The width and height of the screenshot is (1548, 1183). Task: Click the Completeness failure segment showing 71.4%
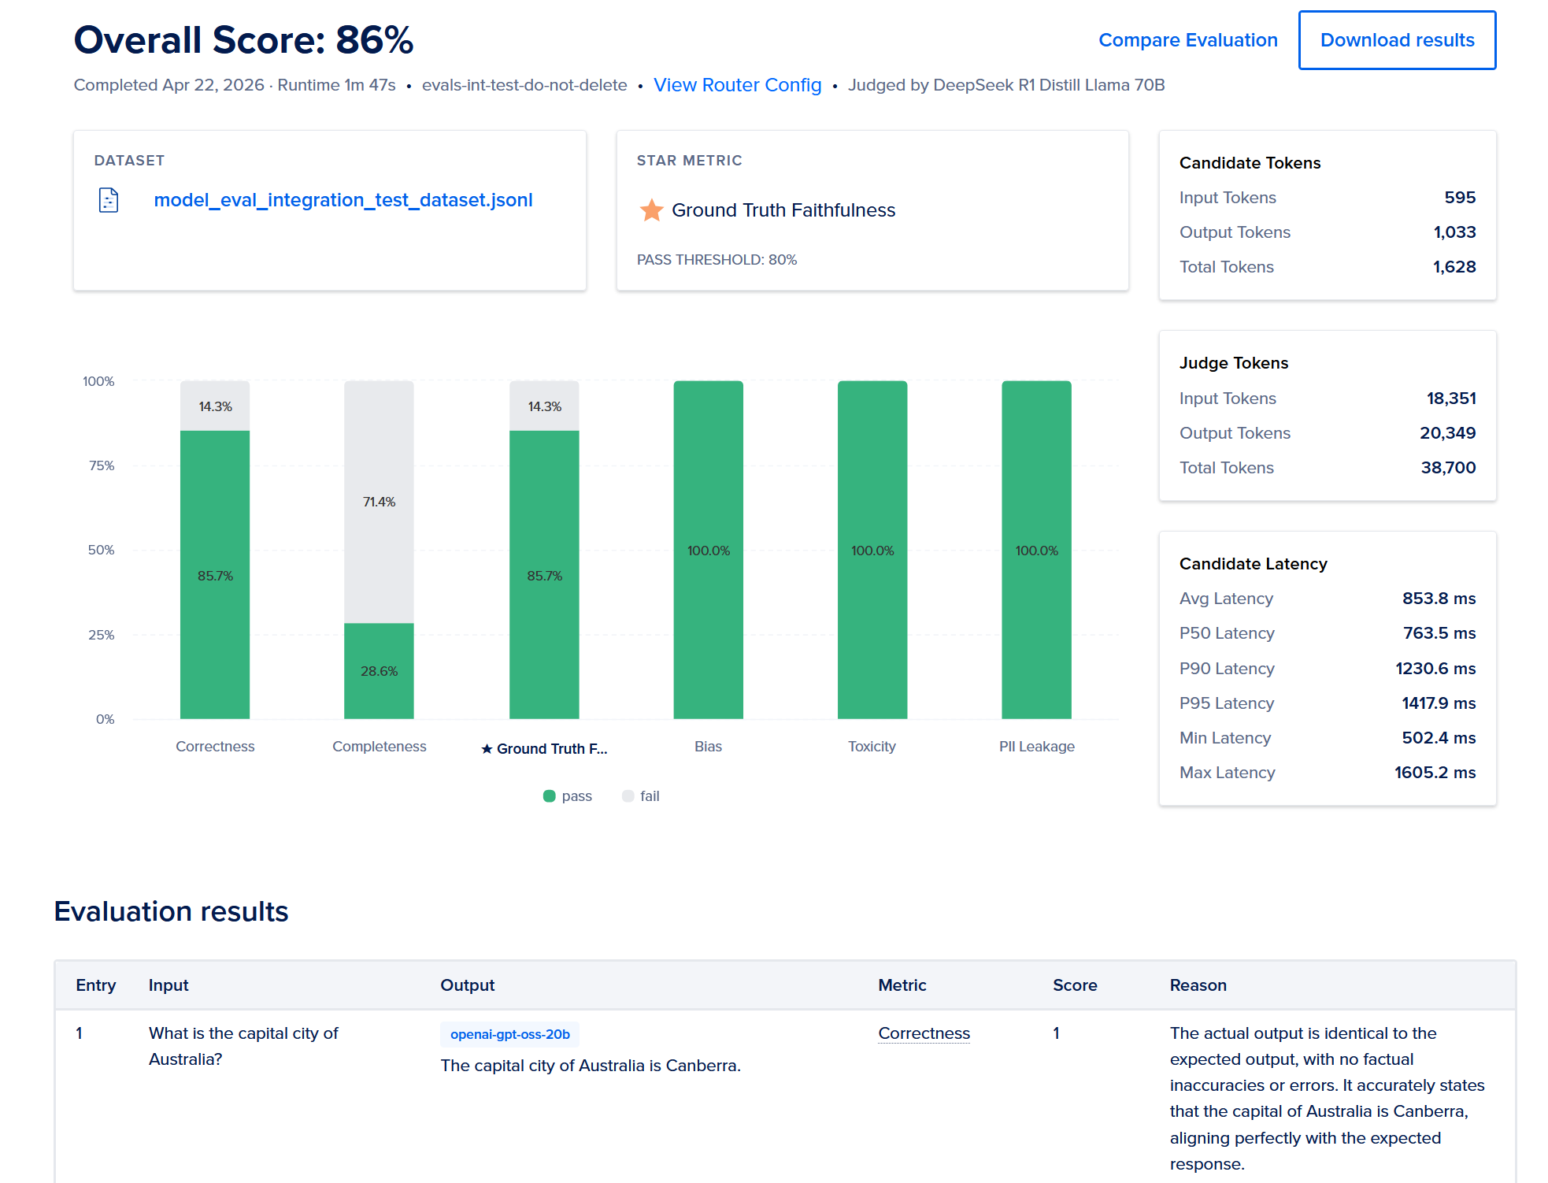pyautogui.click(x=379, y=502)
